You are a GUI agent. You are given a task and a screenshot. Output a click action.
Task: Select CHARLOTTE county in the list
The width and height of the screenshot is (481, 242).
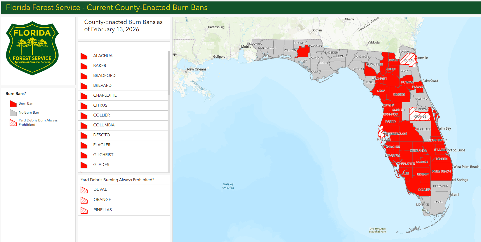[105, 96]
